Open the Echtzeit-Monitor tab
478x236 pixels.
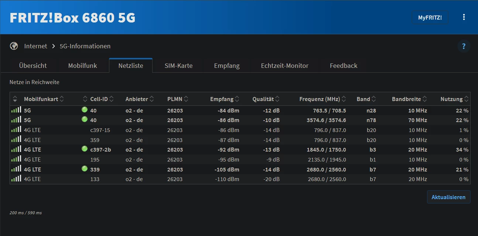(285, 66)
